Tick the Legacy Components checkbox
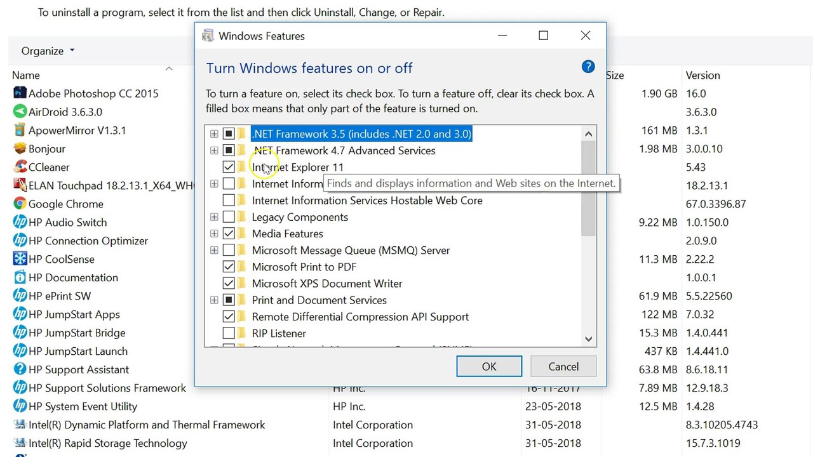Image resolution: width=813 pixels, height=457 pixels. 229,217
